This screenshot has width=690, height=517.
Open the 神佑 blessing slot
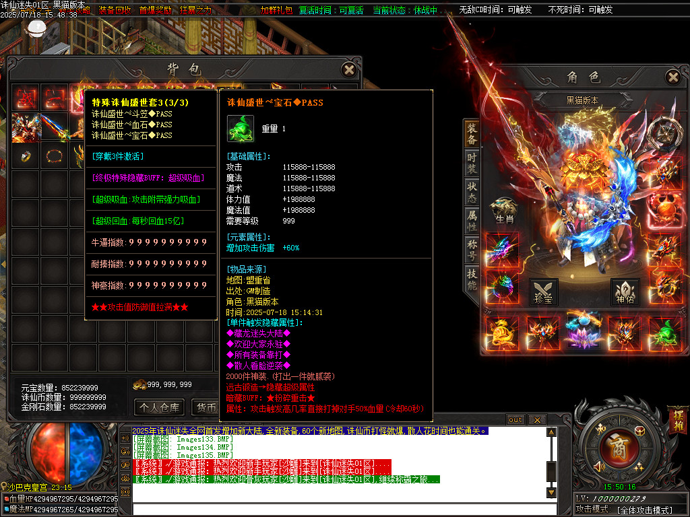(x=624, y=291)
